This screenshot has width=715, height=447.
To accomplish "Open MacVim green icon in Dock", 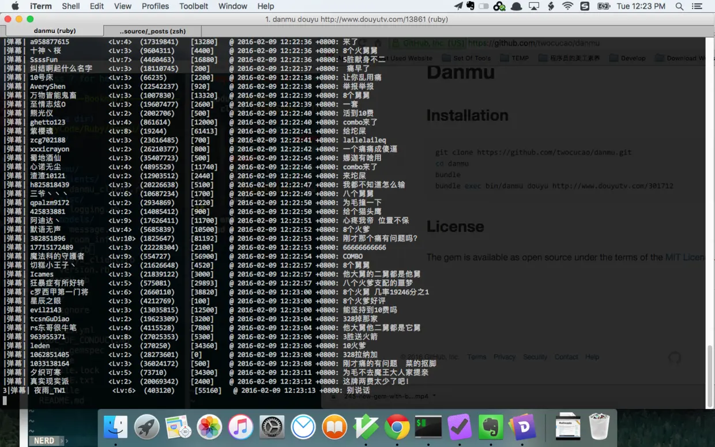I will click(x=366, y=427).
